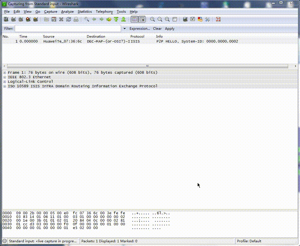Image resolution: width=300 pixels, height=246 pixels.
Task: Open the Capture menu
Action: click(51, 12)
